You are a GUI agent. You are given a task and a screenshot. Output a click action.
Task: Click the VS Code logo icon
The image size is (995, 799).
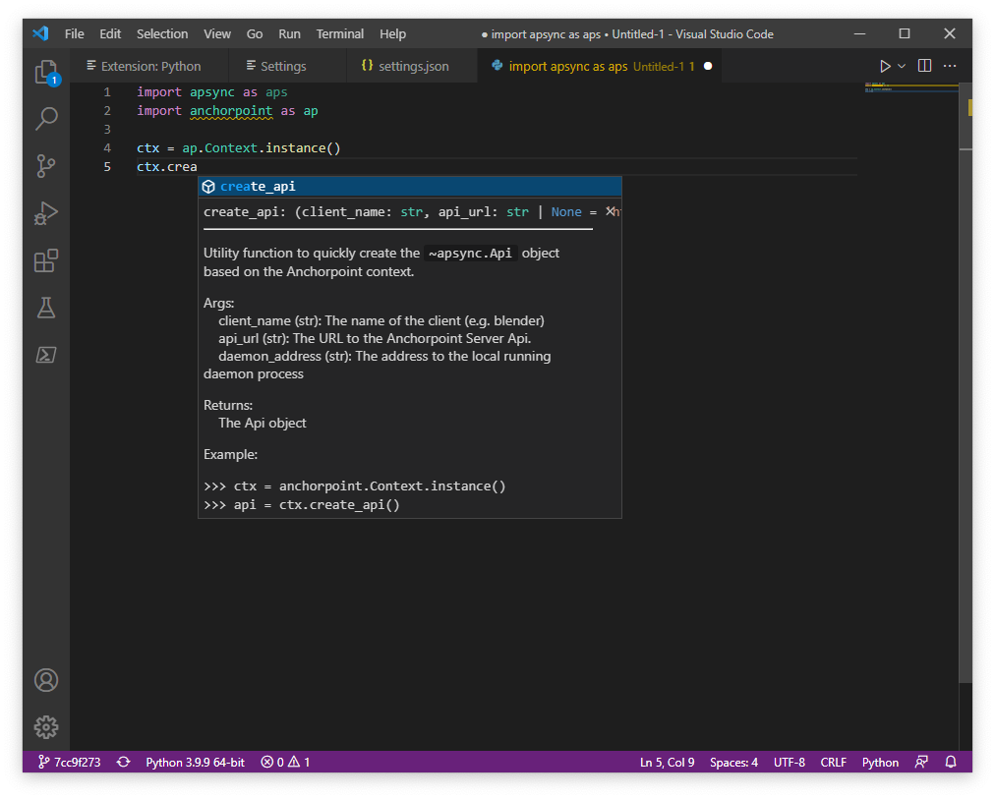point(41,33)
